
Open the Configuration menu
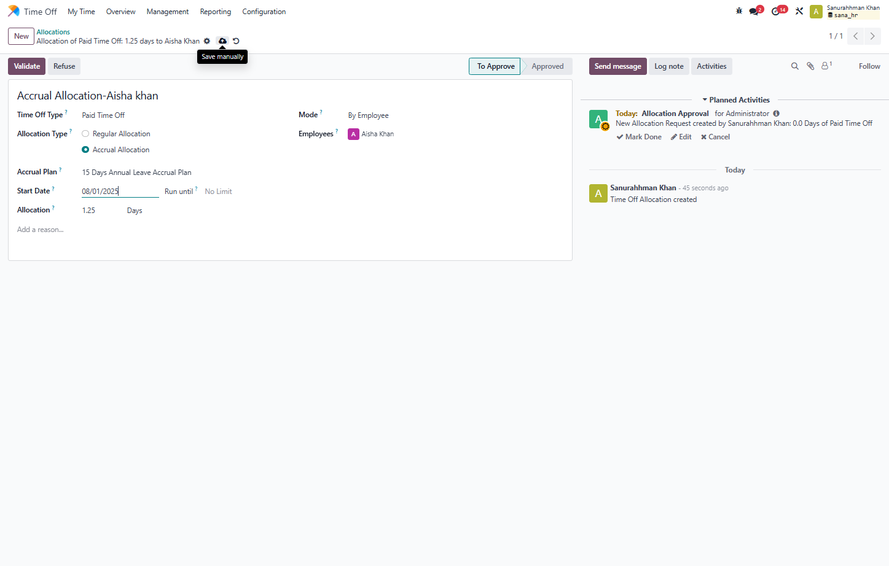(x=264, y=12)
